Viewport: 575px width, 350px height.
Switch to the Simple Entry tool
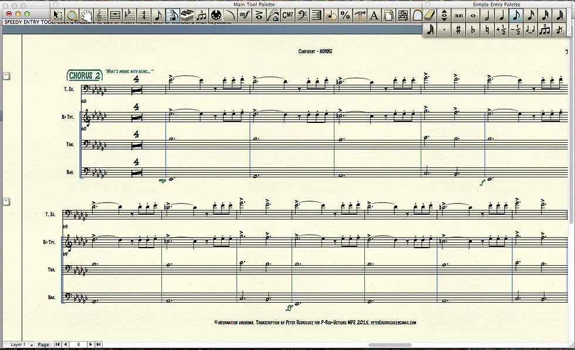point(158,15)
